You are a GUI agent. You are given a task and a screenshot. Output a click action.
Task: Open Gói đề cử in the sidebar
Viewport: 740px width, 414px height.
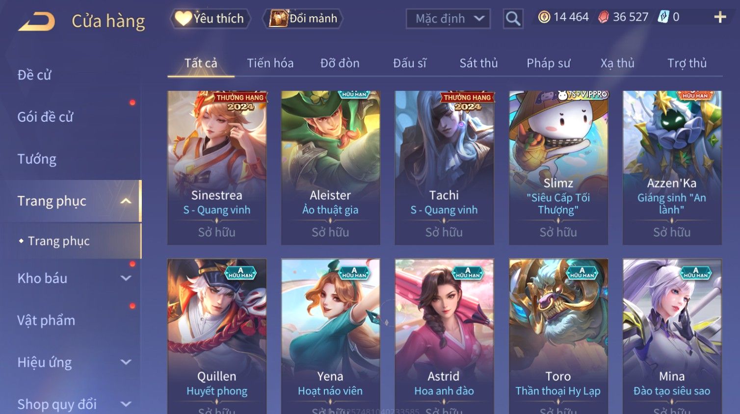point(45,117)
